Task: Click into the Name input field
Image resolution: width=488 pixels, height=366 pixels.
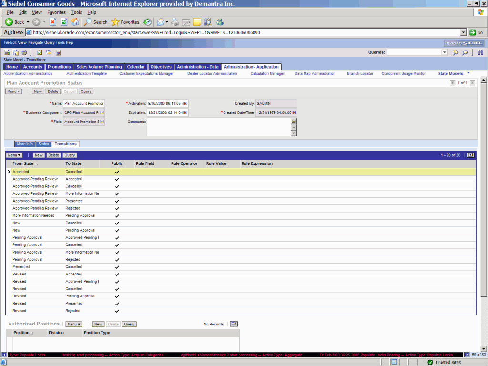Action: click(84, 103)
